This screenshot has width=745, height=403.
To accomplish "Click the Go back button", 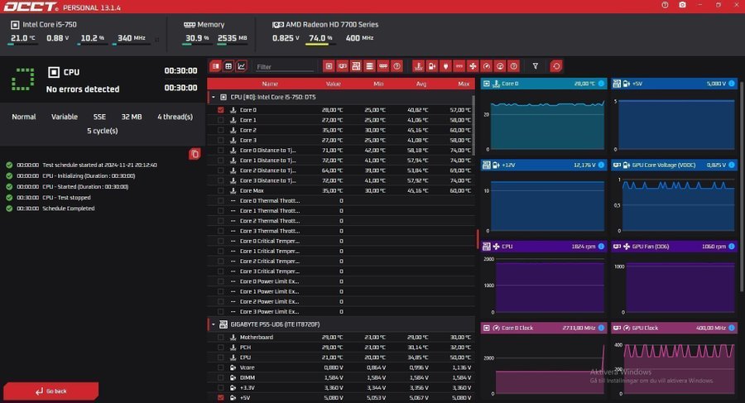I will tap(50, 391).
